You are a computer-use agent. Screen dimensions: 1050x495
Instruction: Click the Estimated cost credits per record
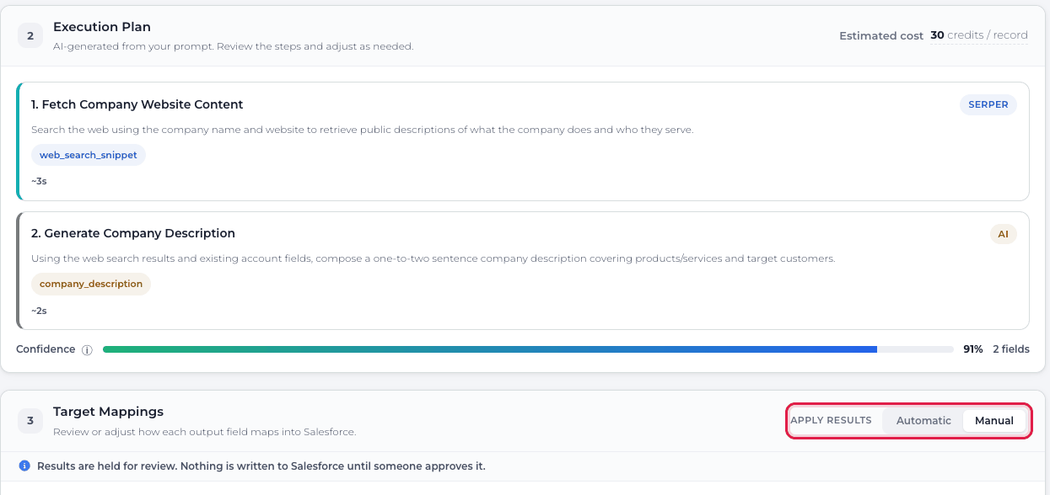(979, 35)
